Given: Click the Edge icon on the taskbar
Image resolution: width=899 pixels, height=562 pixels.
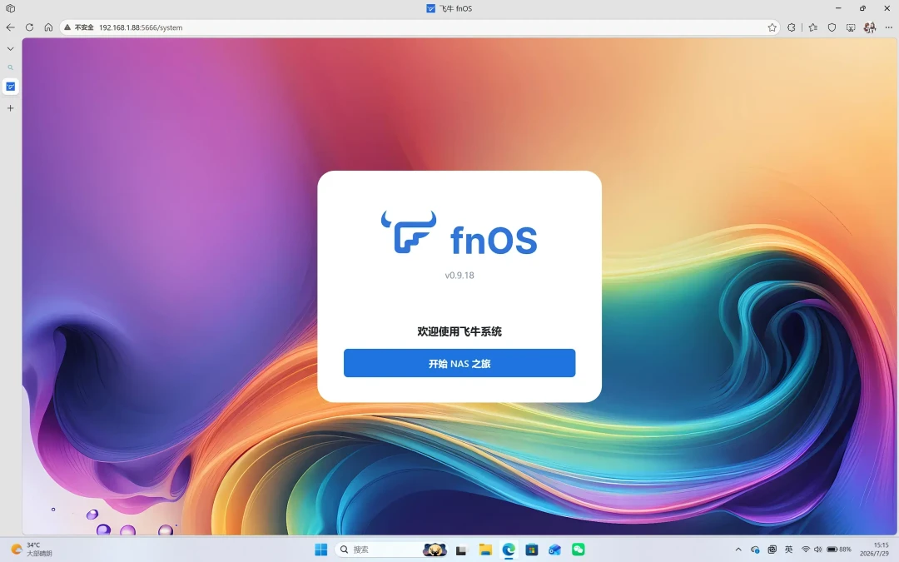Looking at the screenshot, I should click(x=509, y=550).
